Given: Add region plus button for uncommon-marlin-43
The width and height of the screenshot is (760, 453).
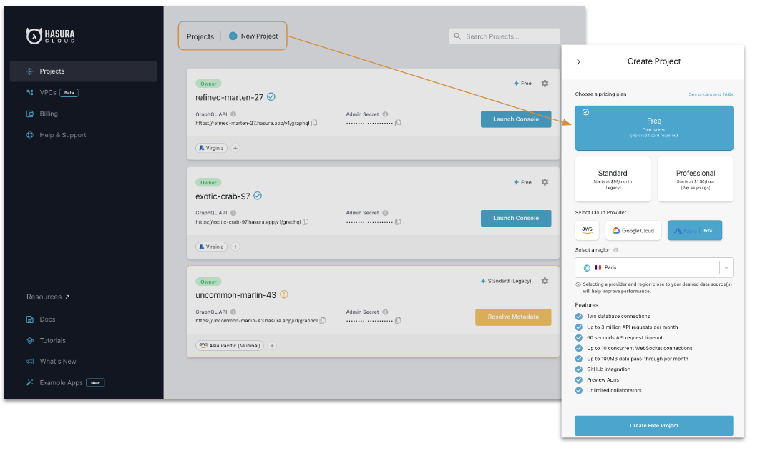Looking at the screenshot, I should coord(272,346).
